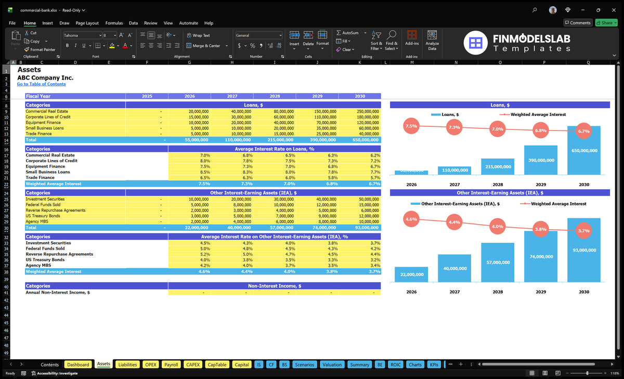Screen dimensions: 624x379
Task: Select the 650,000,000 Total loans cell for 2030
Action: [360, 140]
